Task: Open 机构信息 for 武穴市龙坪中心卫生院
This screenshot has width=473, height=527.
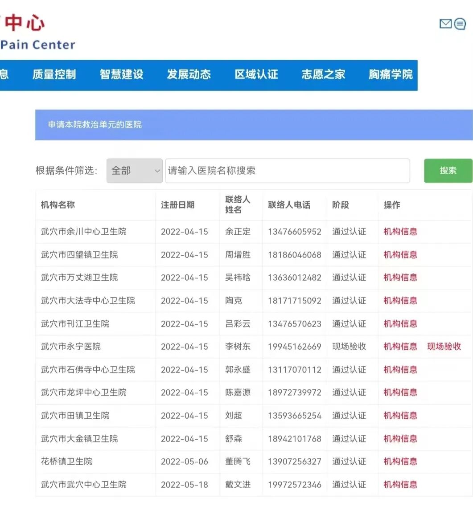Action: [400, 392]
